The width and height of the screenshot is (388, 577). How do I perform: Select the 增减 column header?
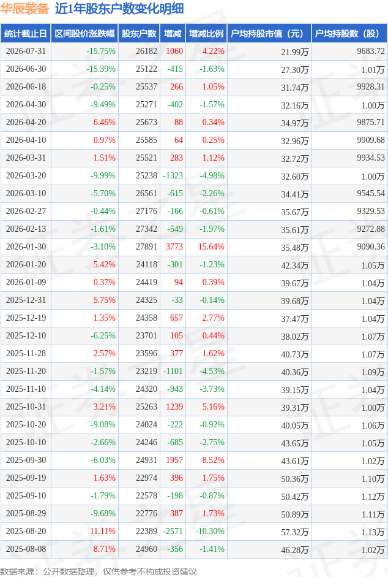click(173, 34)
